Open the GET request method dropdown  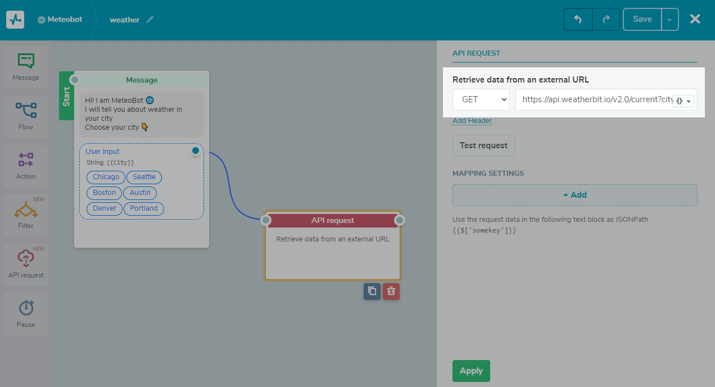481,99
